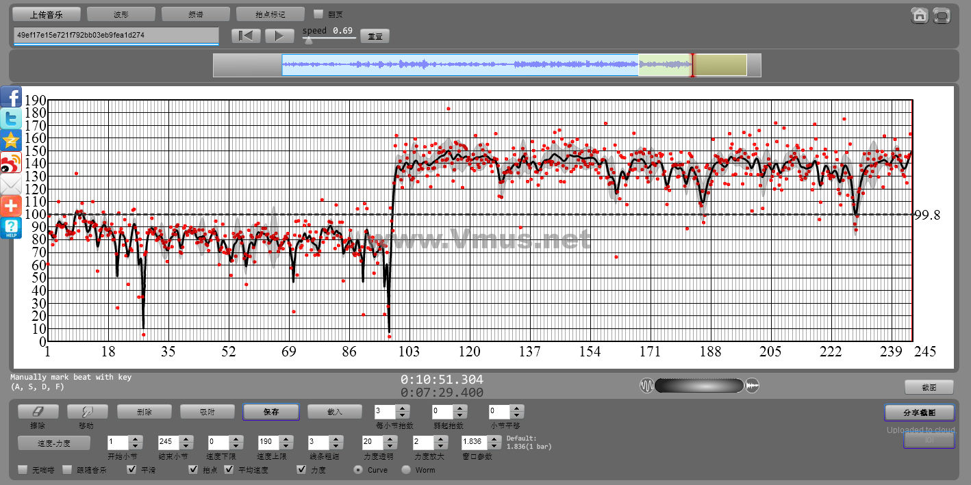Increase the 每小节拍数 beats-per-bar stepper
This screenshot has width=971, height=485.
click(403, 408)
